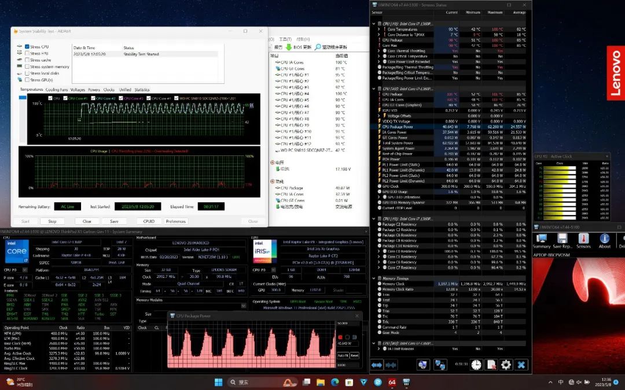This screenshot has width=625, height=390.
Task: Click the log file icon in Sensors Status toolbar
Action: coord(491,365)
